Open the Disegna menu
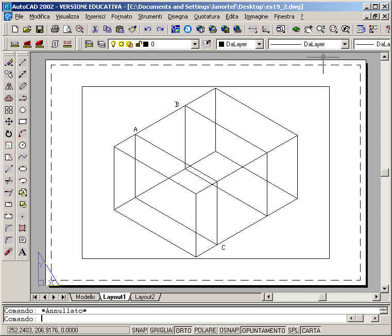 click(x=178, y=17)
